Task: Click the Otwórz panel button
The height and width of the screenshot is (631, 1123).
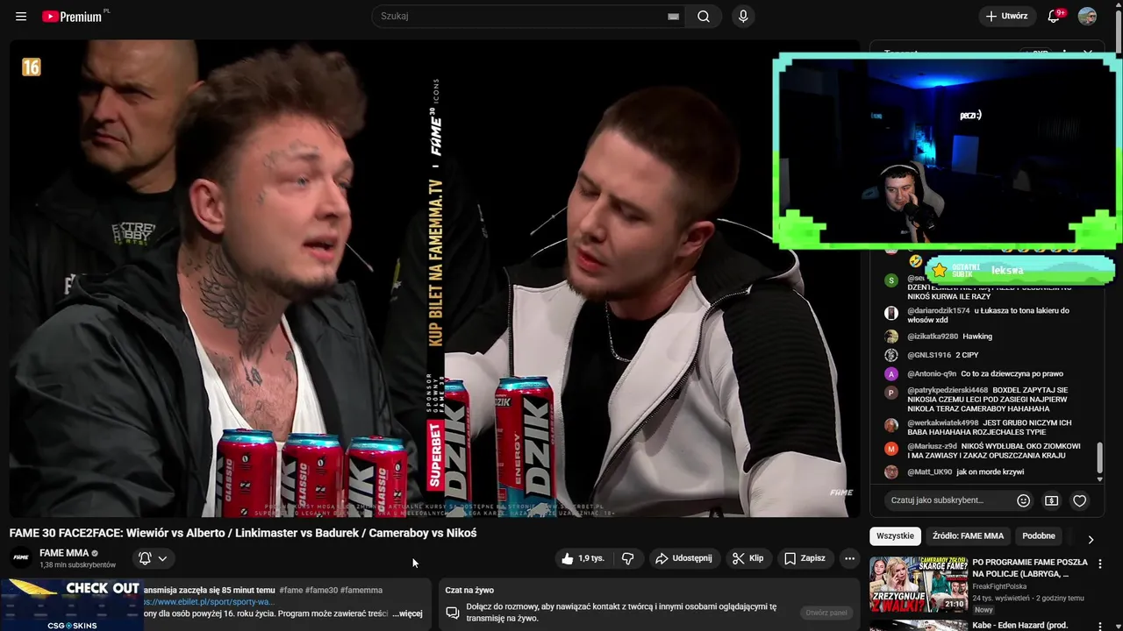Action: [x=826, y=613]
